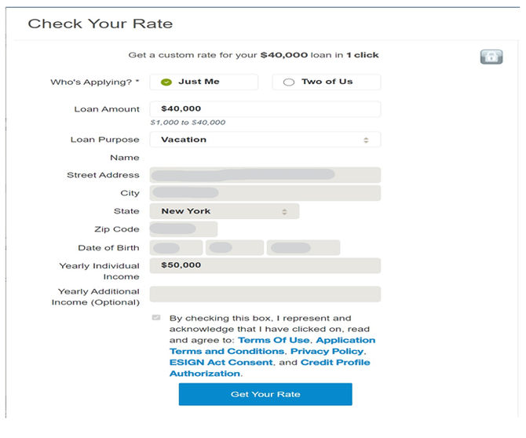Click the Zip Code field

click(183, 229)
